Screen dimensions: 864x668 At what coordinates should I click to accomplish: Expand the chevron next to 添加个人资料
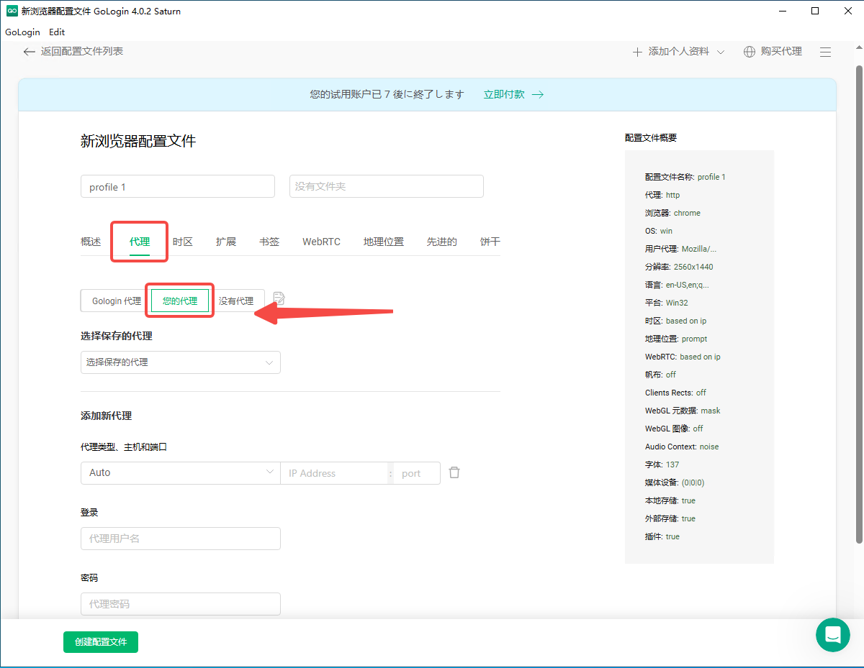(x=721, y=52)
